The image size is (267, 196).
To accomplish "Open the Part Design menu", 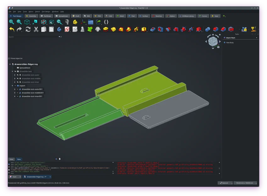I will [46, 12].
